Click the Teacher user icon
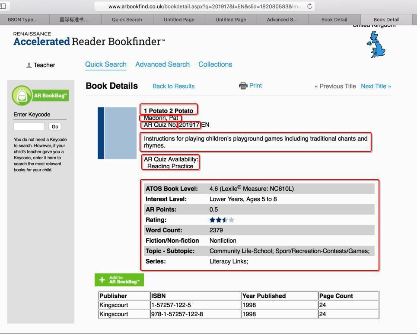Viewport: 417px width, 334px height. click(29, 65)
